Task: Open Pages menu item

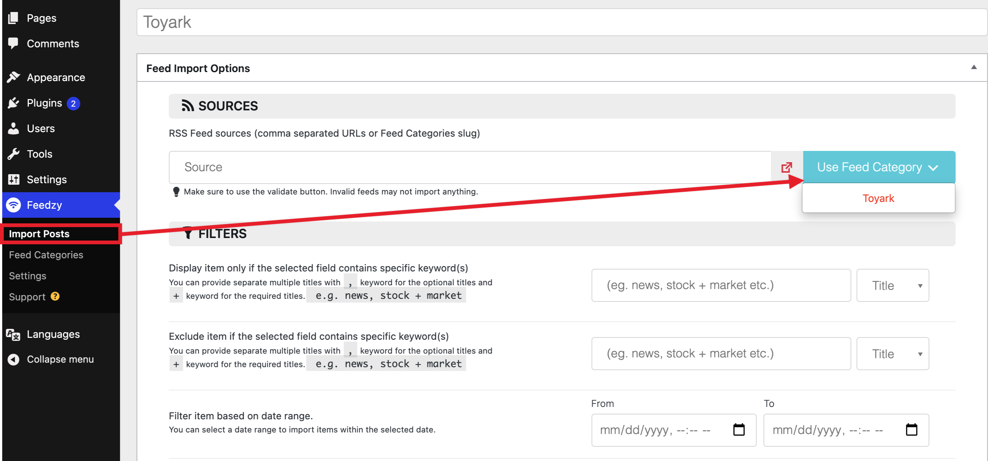Action: (41, 18)
